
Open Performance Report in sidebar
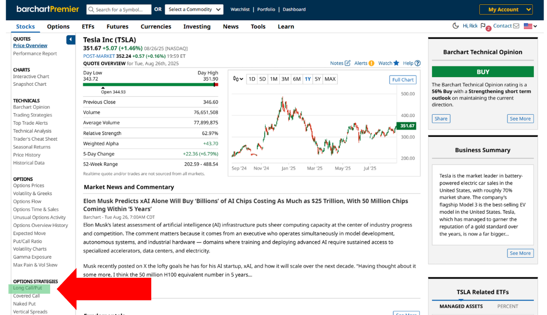35,53
